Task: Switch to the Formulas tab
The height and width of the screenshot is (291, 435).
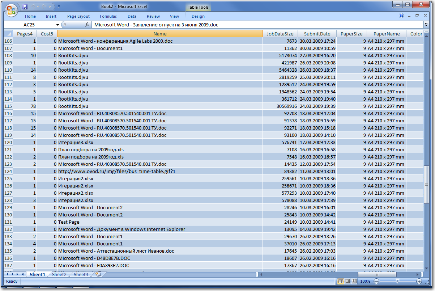Action: pos(108,16)
